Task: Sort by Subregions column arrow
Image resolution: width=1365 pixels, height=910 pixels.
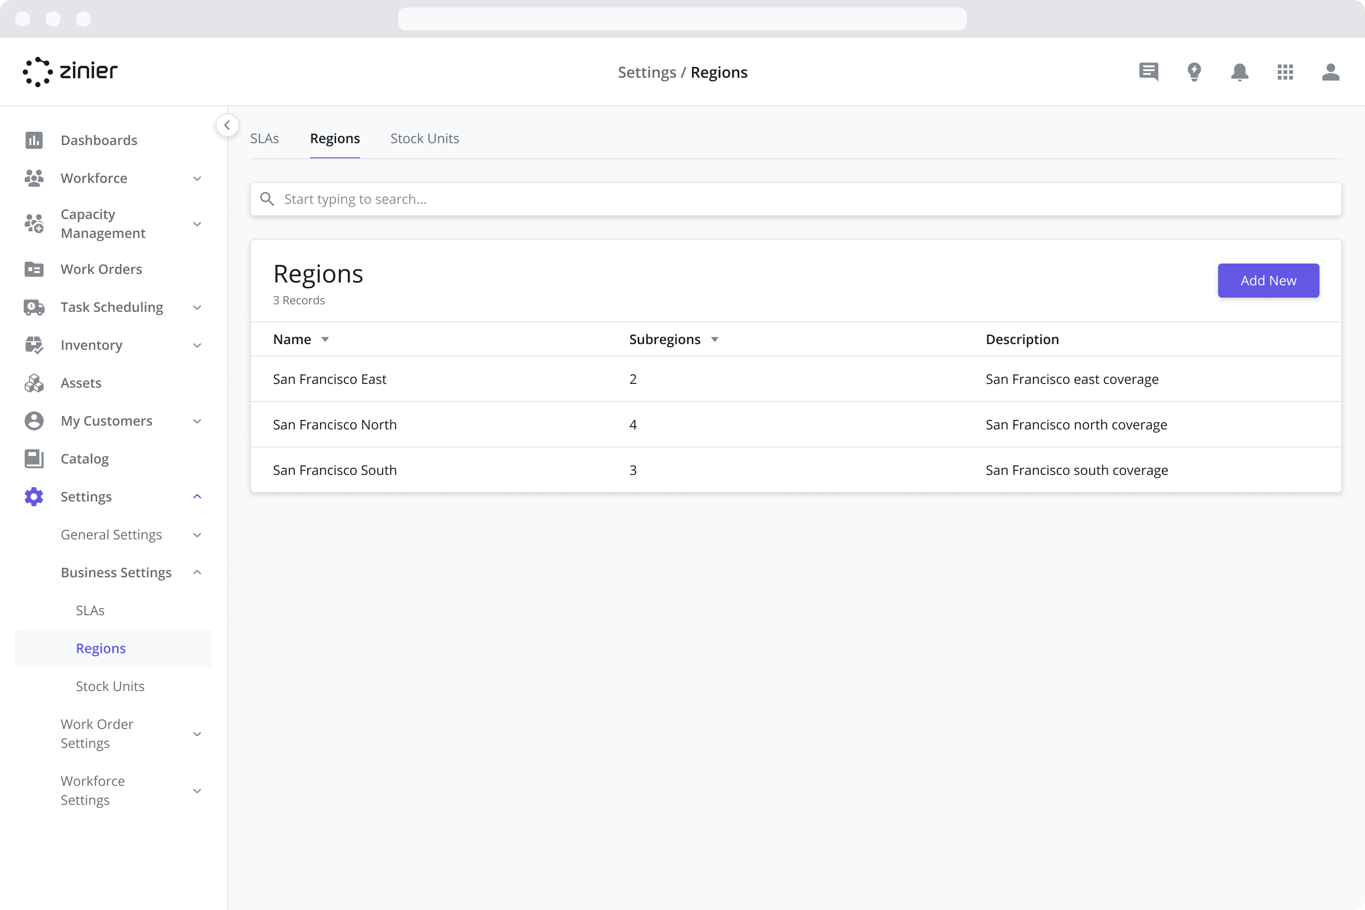Action: click(715, 339)
